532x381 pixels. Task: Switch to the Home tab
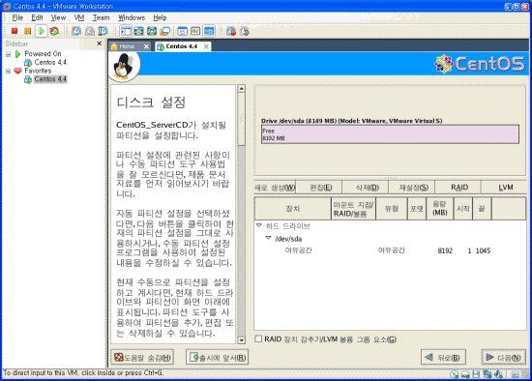[x=131, y=46]
